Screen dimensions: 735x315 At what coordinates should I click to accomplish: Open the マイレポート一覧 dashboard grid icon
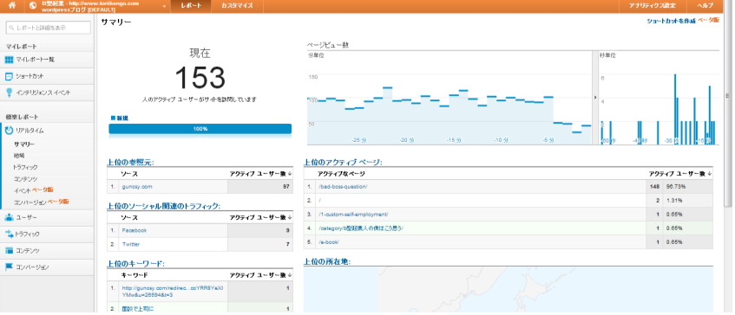pos(9,60)
